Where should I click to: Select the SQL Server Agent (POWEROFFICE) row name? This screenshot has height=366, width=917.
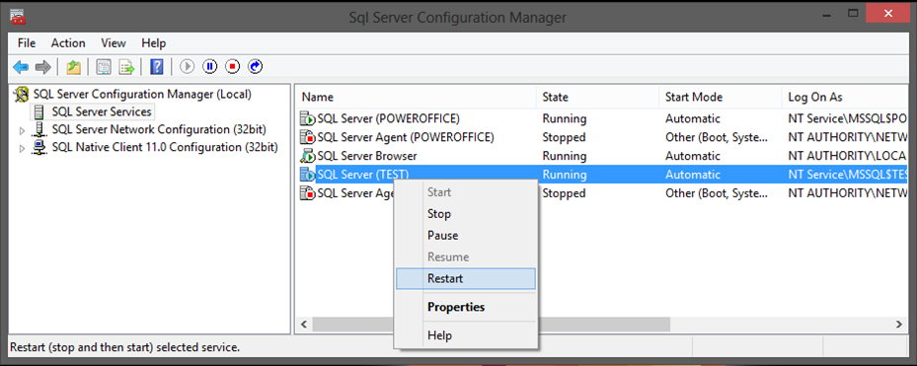(406, 137)
